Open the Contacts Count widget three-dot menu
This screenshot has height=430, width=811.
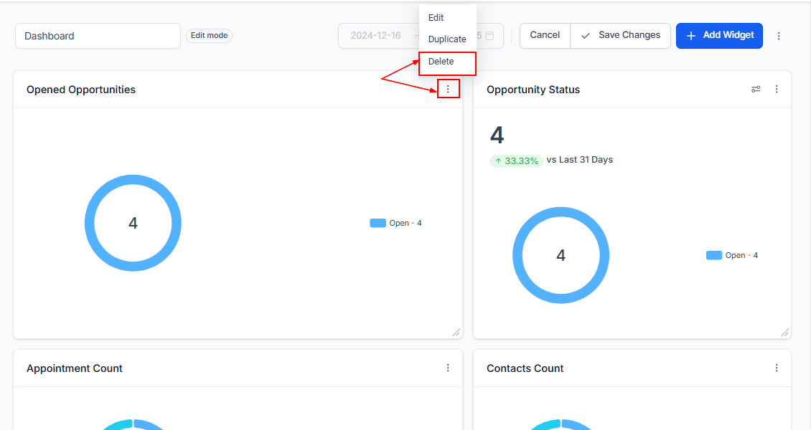coord(777,368)
